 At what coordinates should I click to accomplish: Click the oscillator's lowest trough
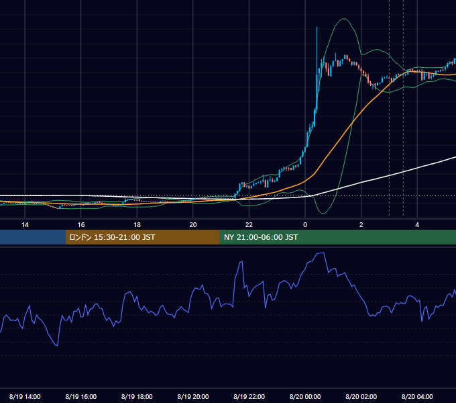tap(57, 345)
